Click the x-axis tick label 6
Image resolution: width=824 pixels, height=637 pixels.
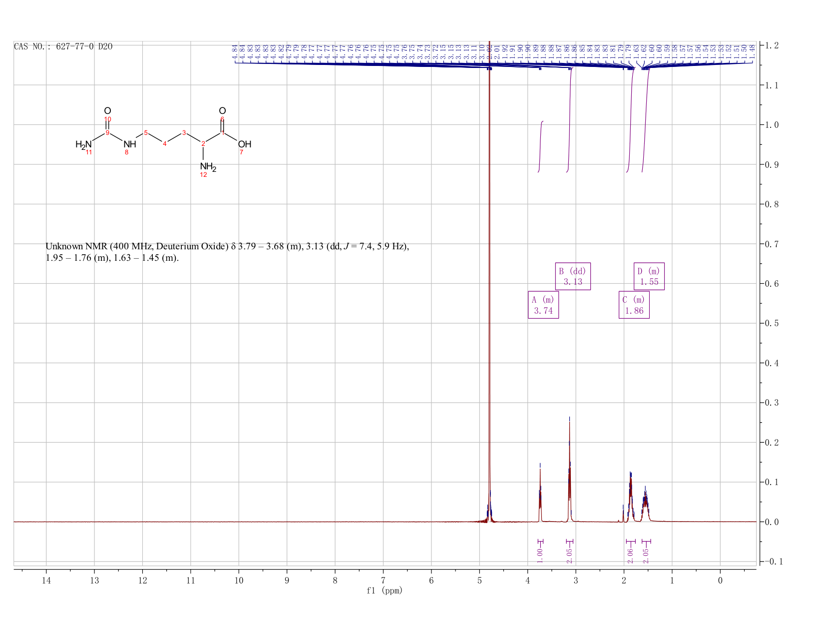coord(431,581)
